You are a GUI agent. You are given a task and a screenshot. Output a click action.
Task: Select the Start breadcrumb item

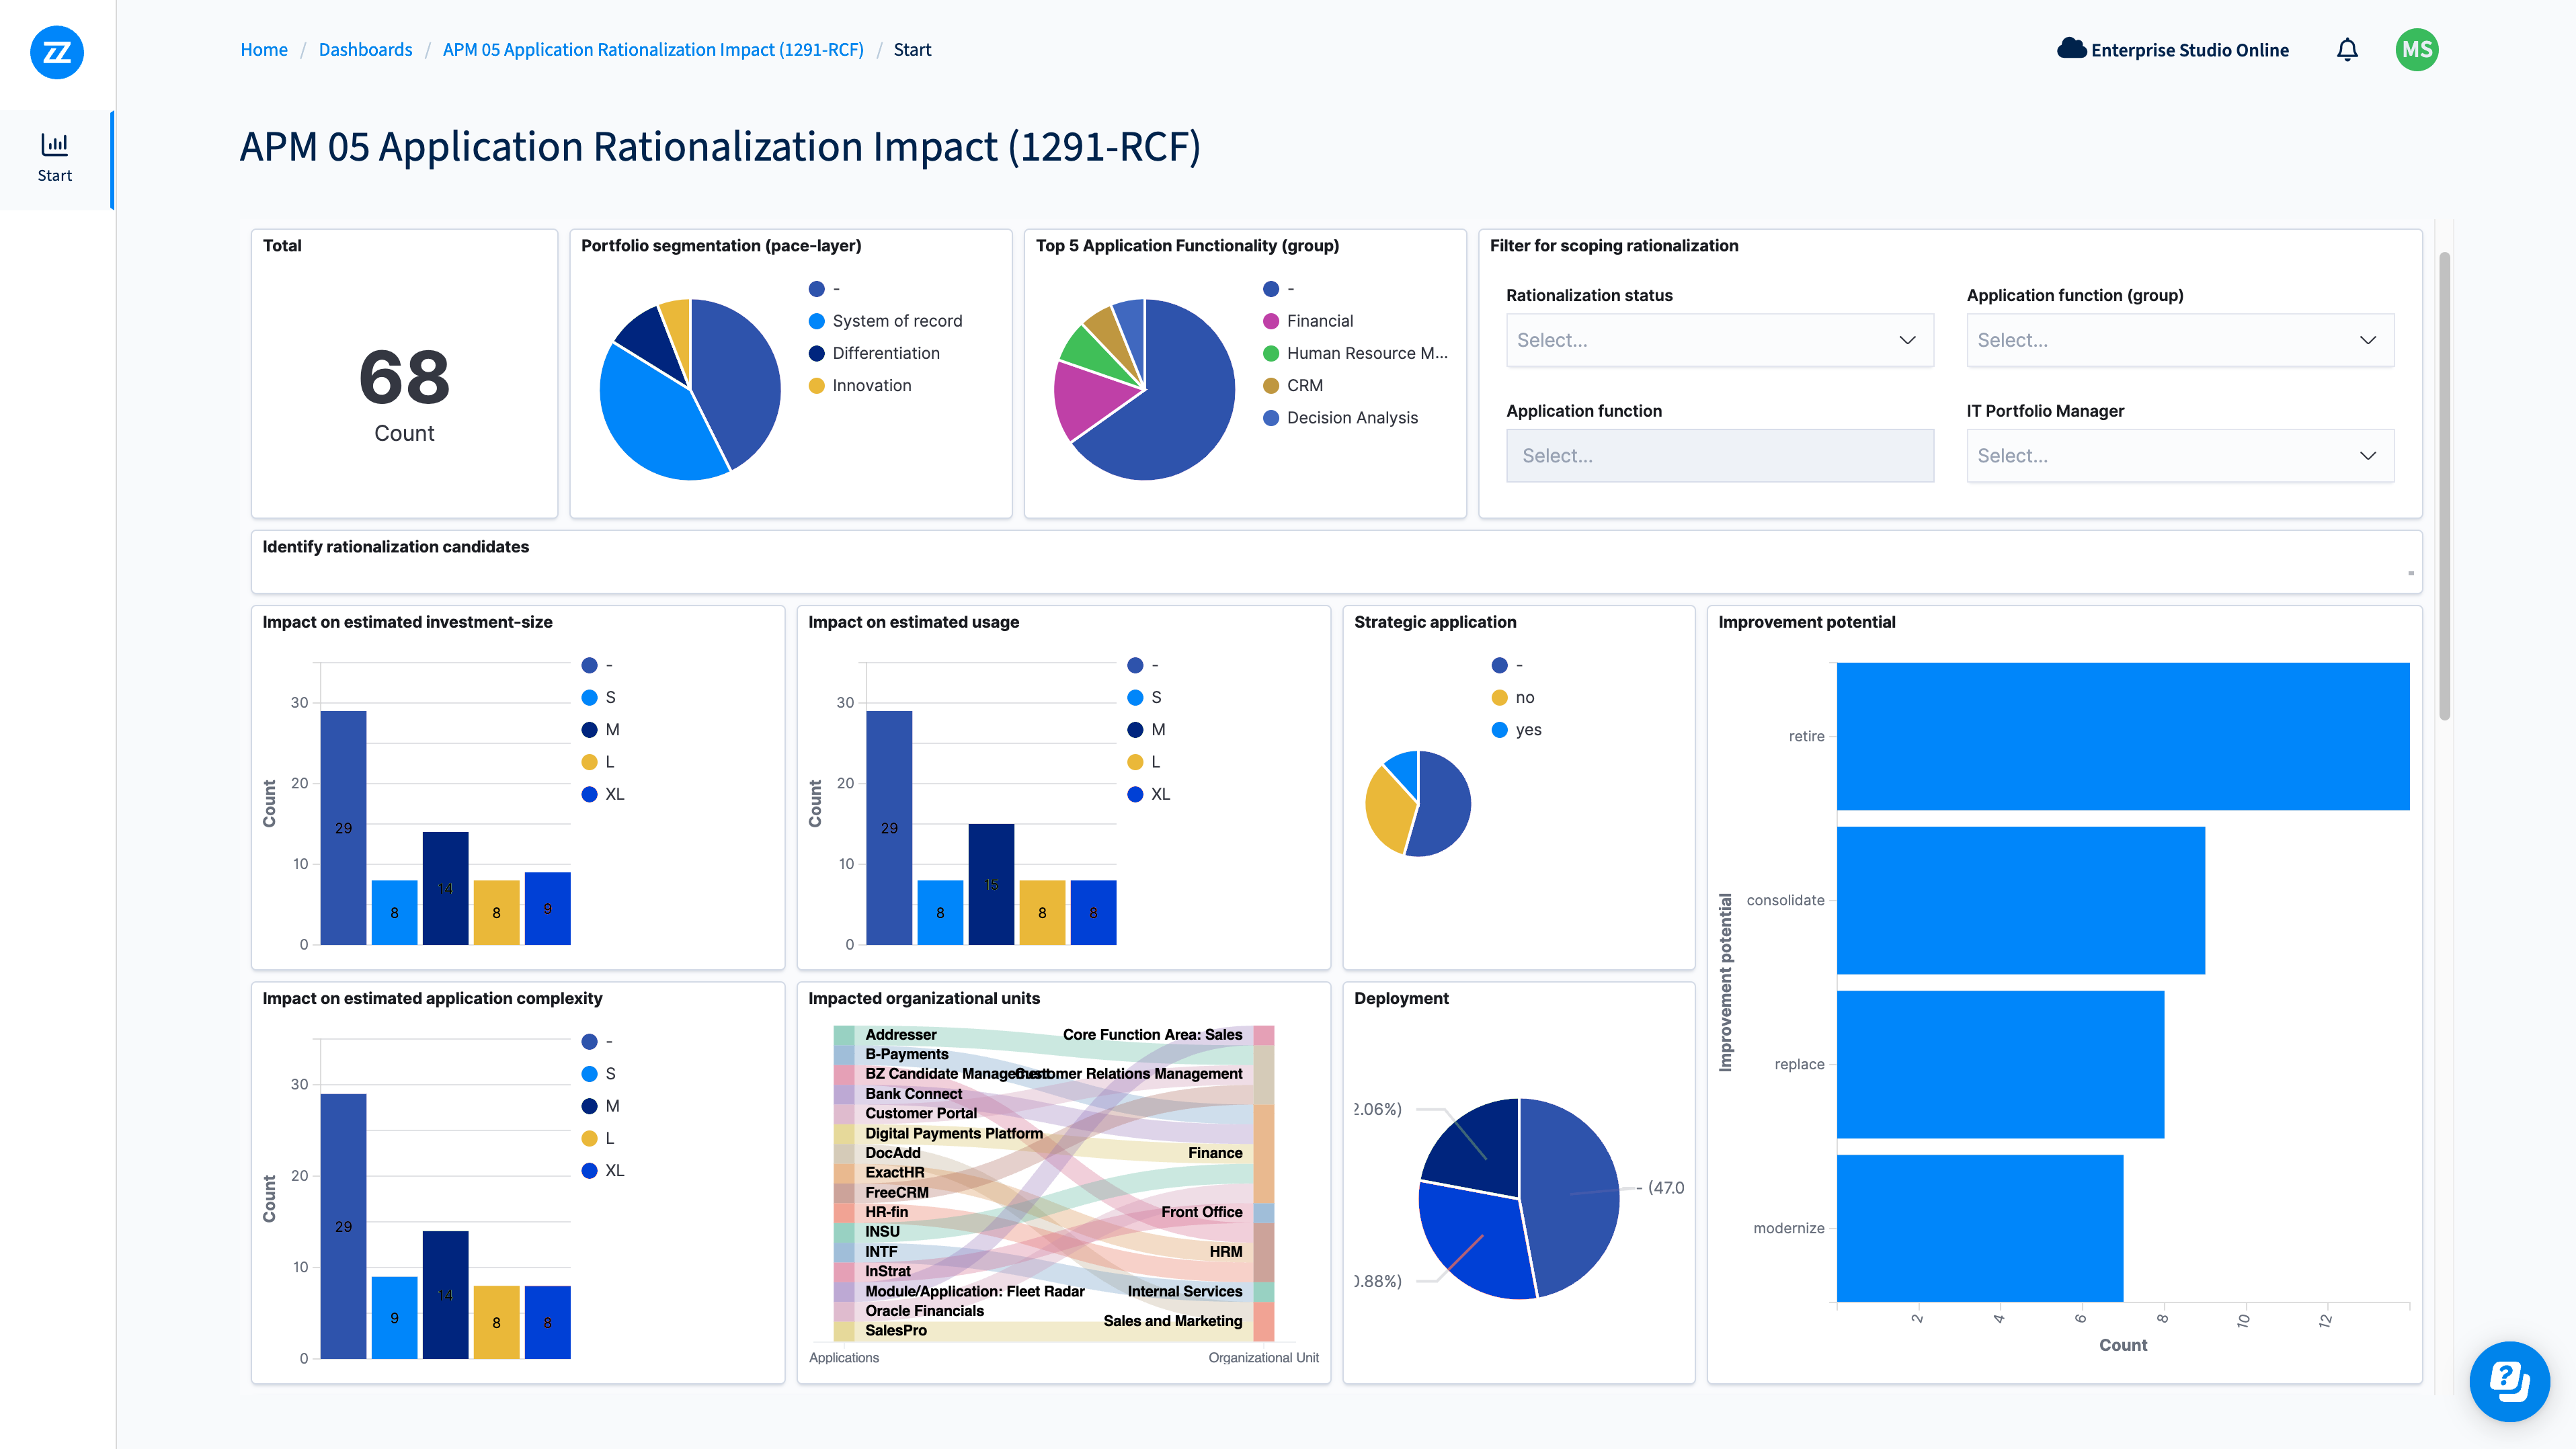pos(911,48)
